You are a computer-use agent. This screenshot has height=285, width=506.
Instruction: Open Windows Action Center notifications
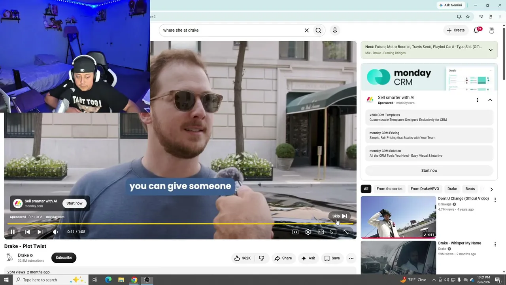(498, 280)
